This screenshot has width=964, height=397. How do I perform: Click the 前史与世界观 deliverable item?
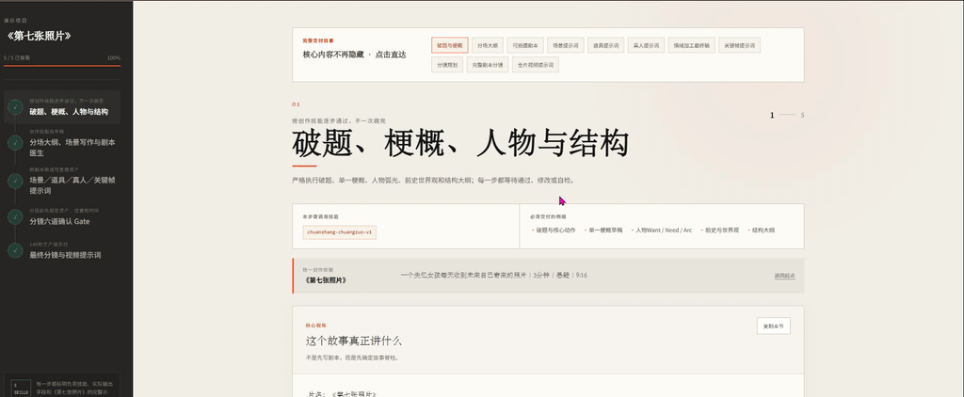pos(720,230)
